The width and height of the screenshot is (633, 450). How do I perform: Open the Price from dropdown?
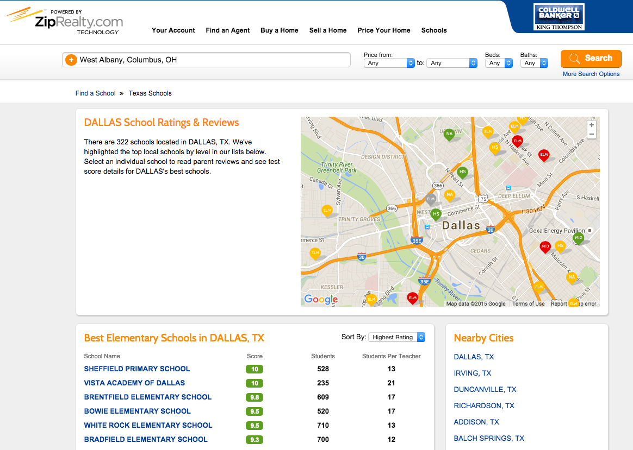389,64
